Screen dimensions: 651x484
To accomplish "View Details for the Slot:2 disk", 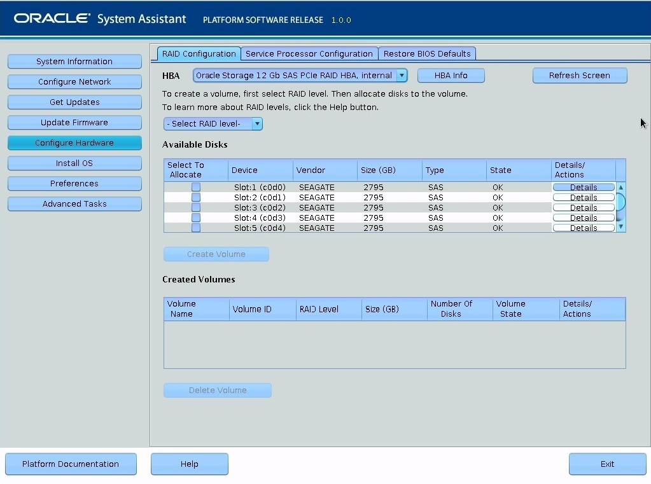I will click(x=583, y=197).
